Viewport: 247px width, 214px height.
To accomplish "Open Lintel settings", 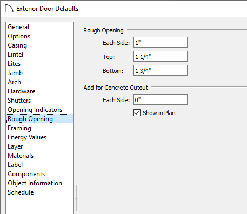I will (16, 55).
